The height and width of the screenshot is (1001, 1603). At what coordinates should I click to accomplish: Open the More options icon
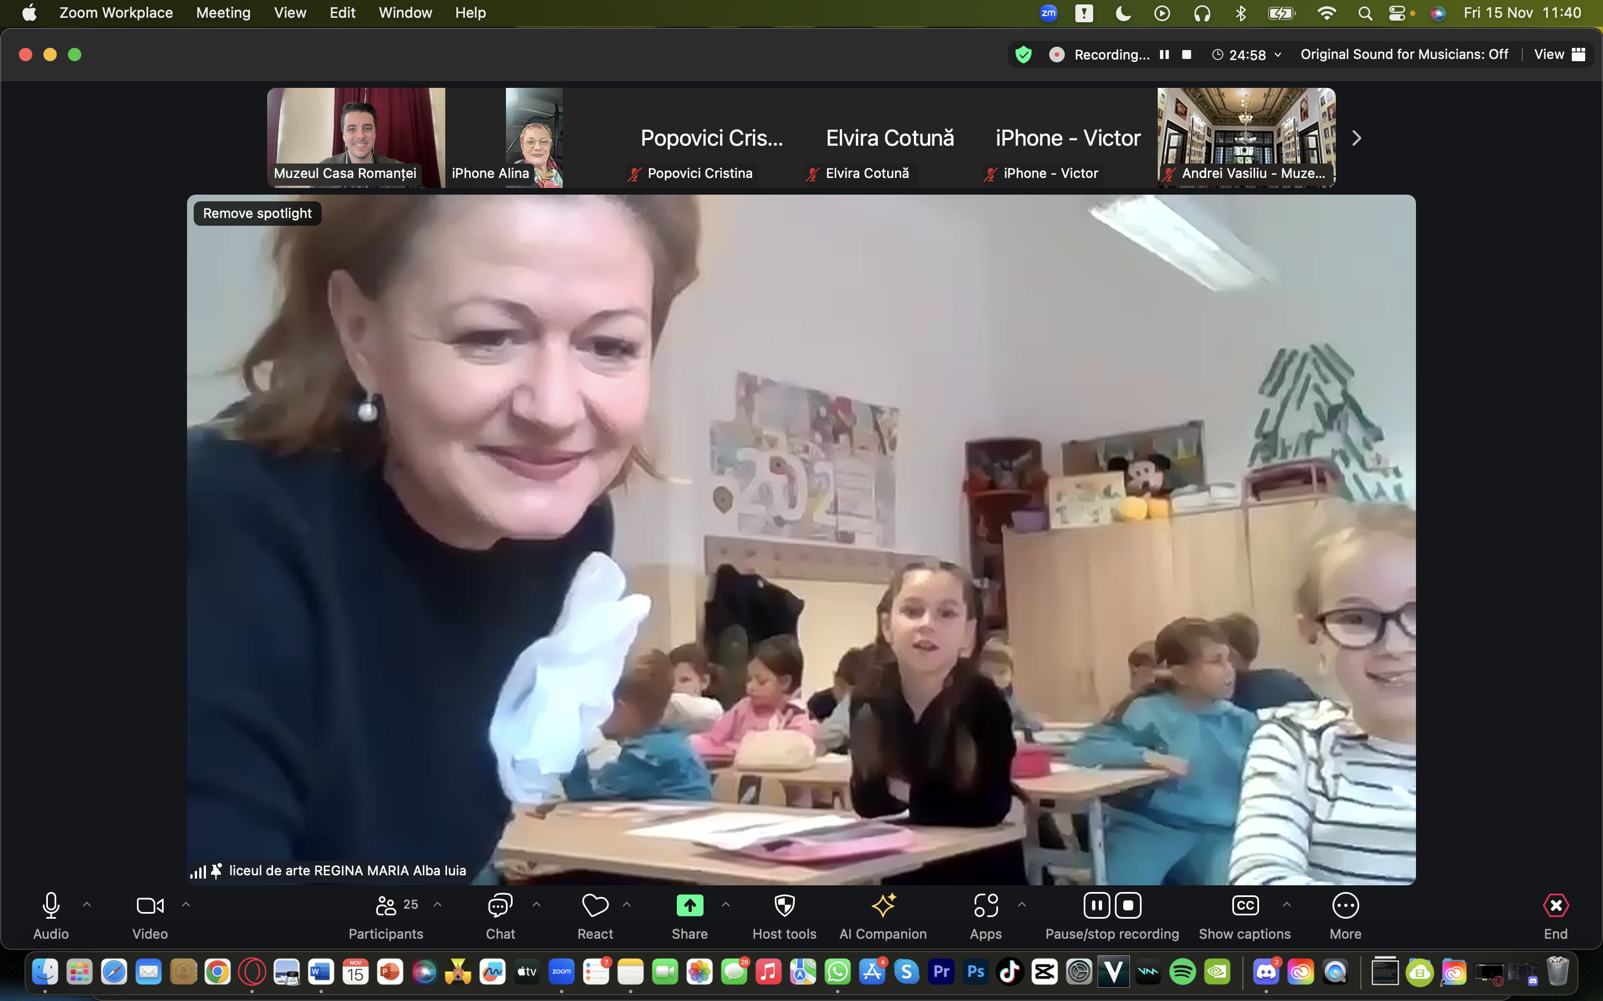point(1345,906)
